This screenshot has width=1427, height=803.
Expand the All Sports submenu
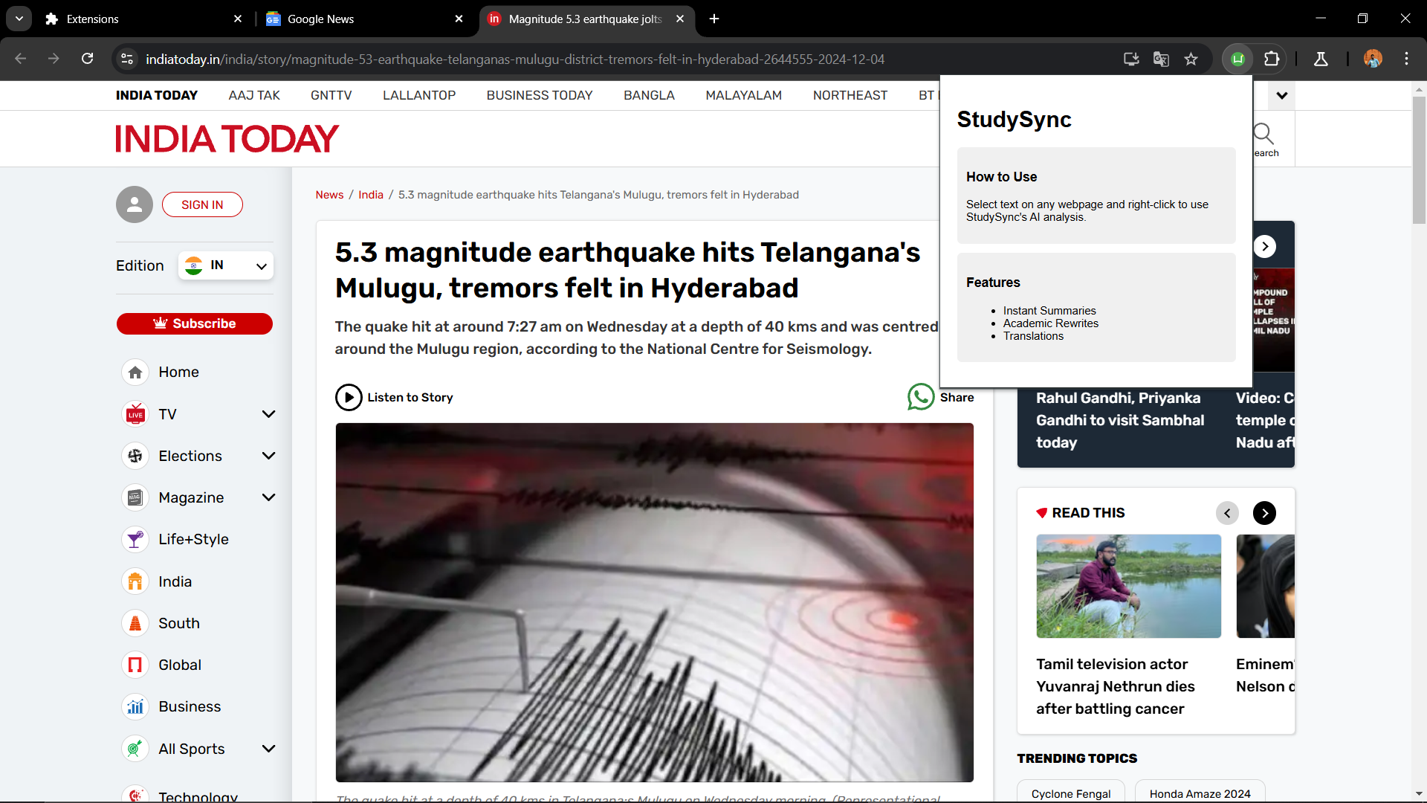(268, 749)
